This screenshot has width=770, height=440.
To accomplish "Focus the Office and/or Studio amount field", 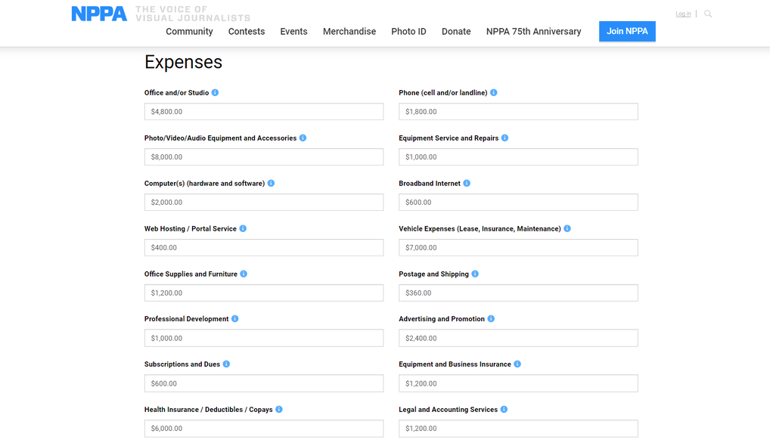I will [264, 111].
